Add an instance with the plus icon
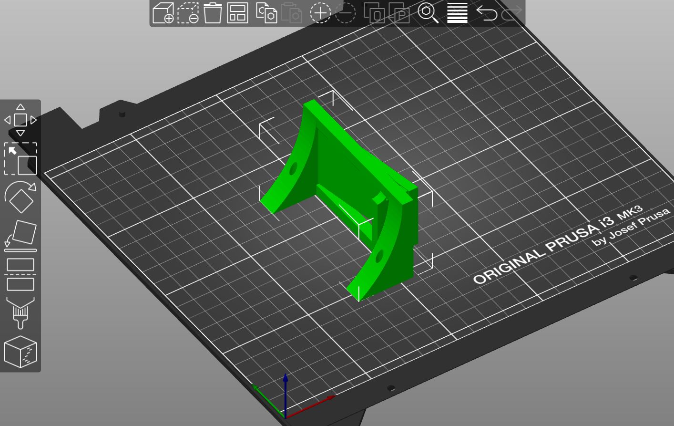 tap(320, 13)
